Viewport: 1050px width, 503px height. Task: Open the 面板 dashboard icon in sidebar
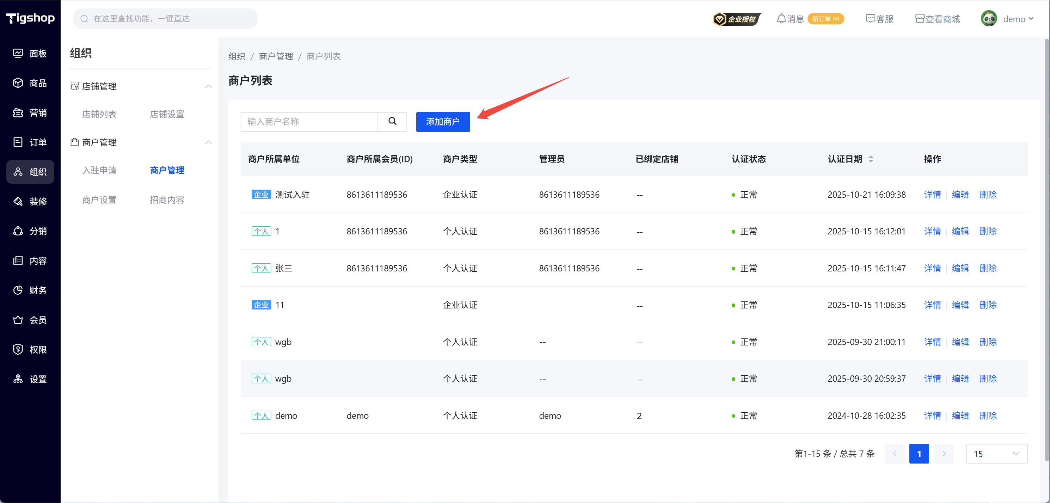click(18, 53)
